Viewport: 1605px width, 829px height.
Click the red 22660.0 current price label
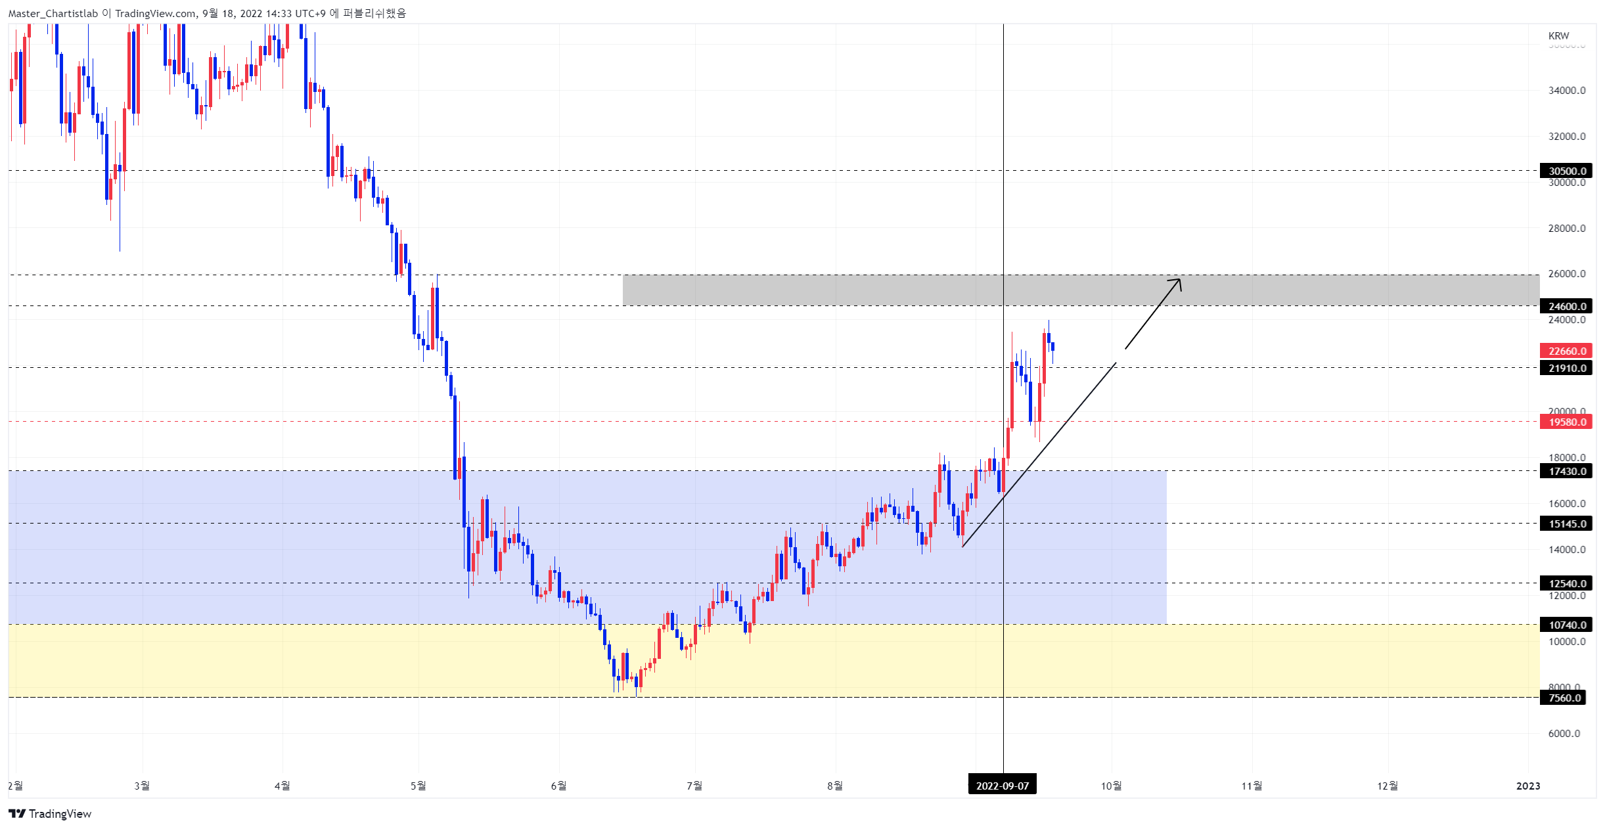click(1566, 351)
